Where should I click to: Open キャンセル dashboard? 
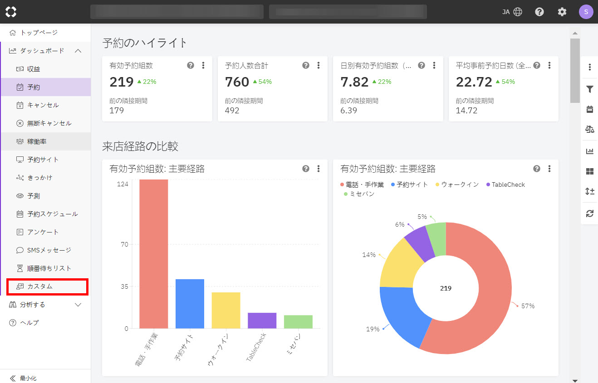45,105
